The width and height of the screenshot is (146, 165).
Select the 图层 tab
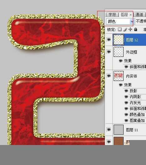click(x=124, y=14)
